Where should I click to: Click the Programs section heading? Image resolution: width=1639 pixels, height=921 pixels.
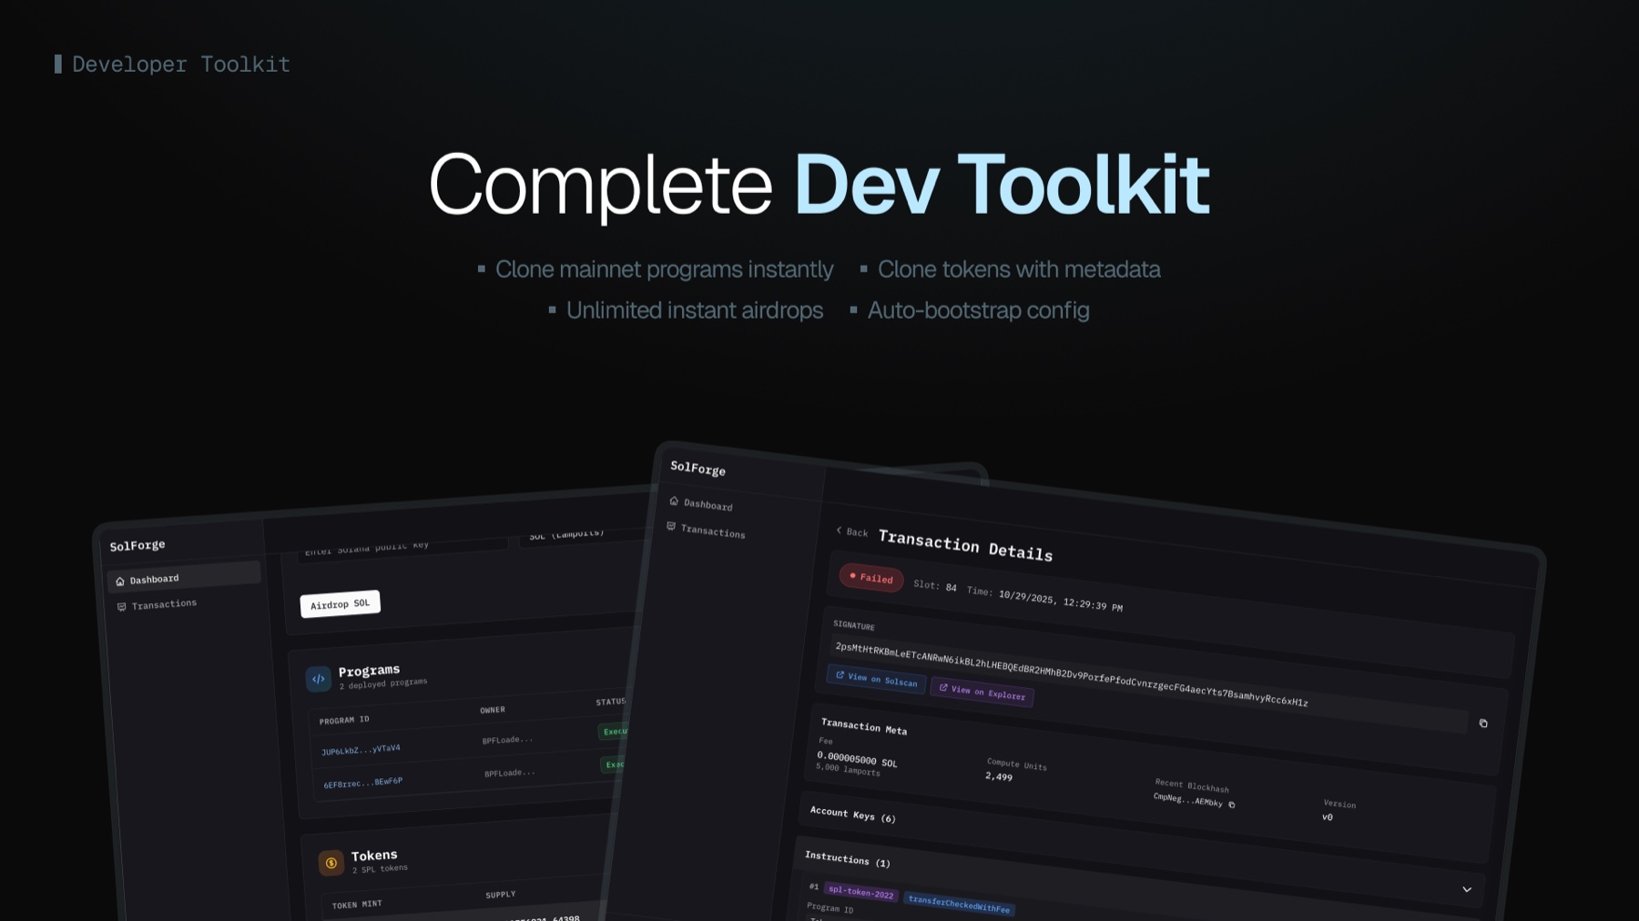pyautogui.click(x=369, y=671)
